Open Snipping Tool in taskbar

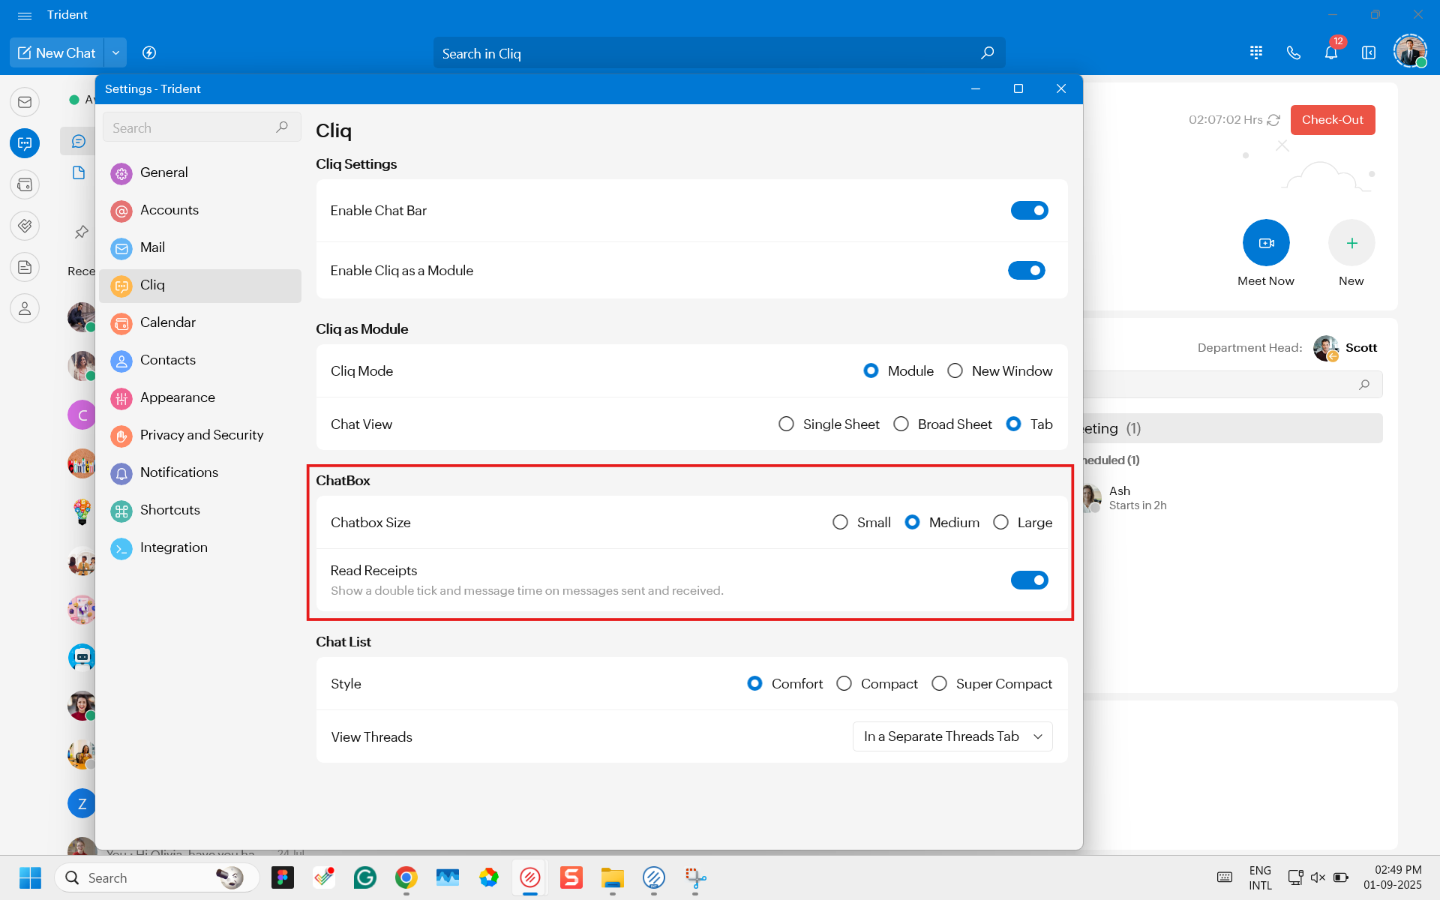[695, 877]
